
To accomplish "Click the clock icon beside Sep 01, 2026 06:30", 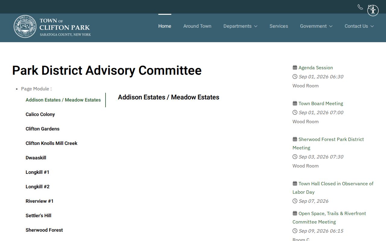I will click(x=295, y=77).
